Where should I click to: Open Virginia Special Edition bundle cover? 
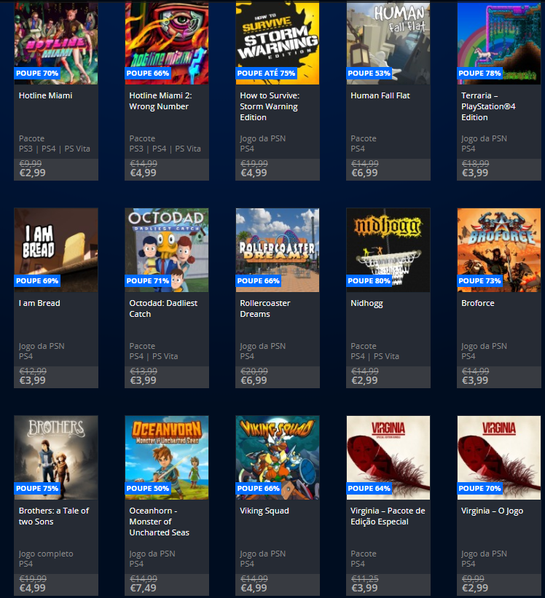(x=388, y=457)
